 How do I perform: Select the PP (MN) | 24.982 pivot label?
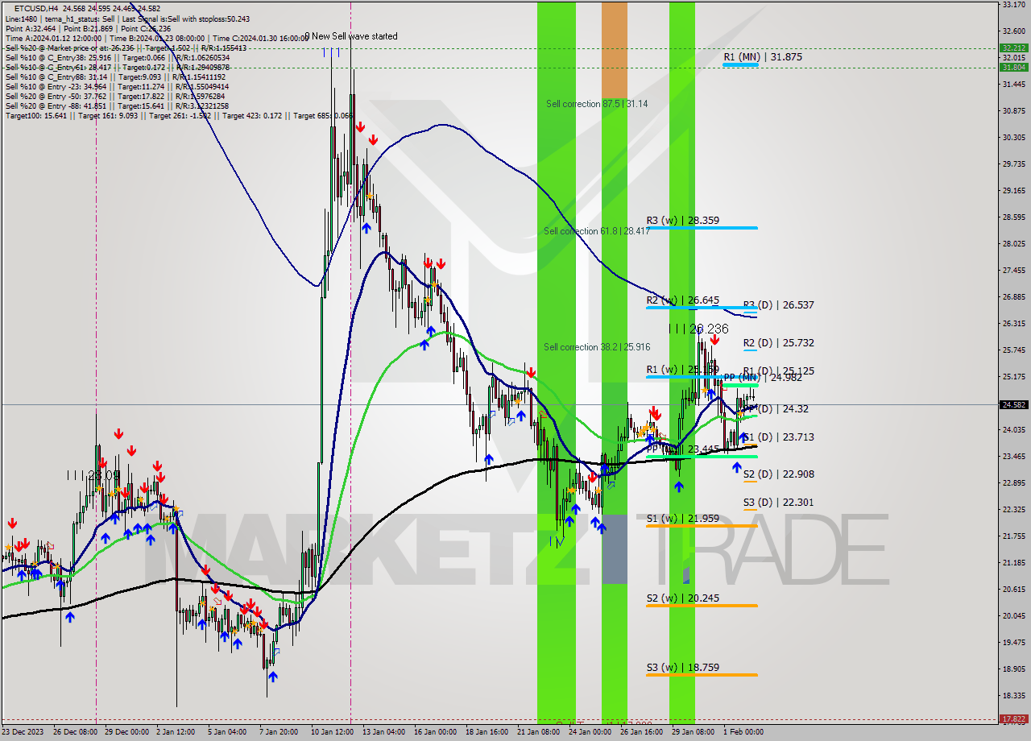point(763,377)
